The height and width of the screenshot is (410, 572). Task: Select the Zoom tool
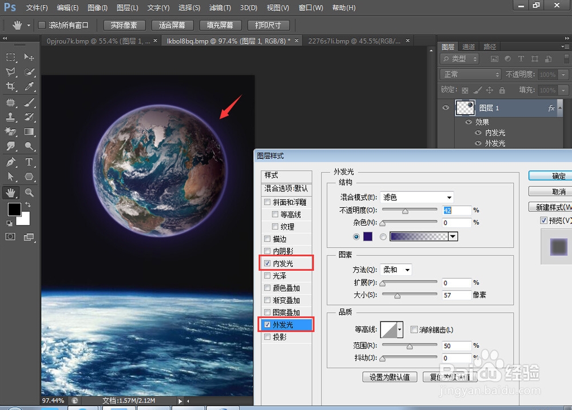tap(29, 192)
